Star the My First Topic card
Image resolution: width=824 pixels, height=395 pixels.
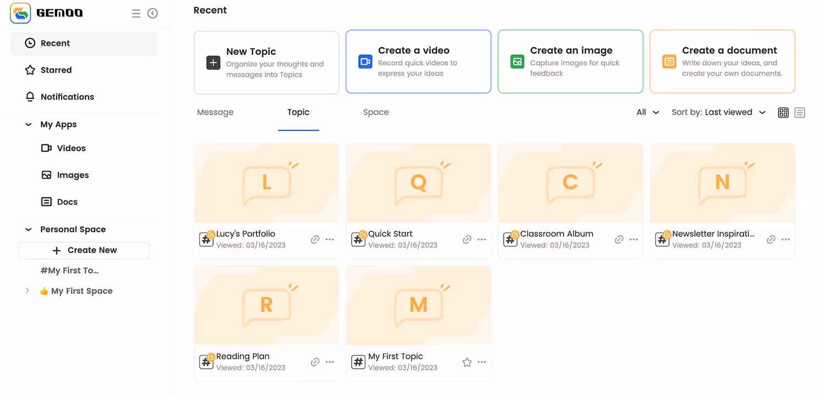coord(467,362)
